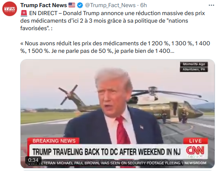Click the headline about traveling back to DC
Viewport: 218px width, 171px height.
click(106, 152)
